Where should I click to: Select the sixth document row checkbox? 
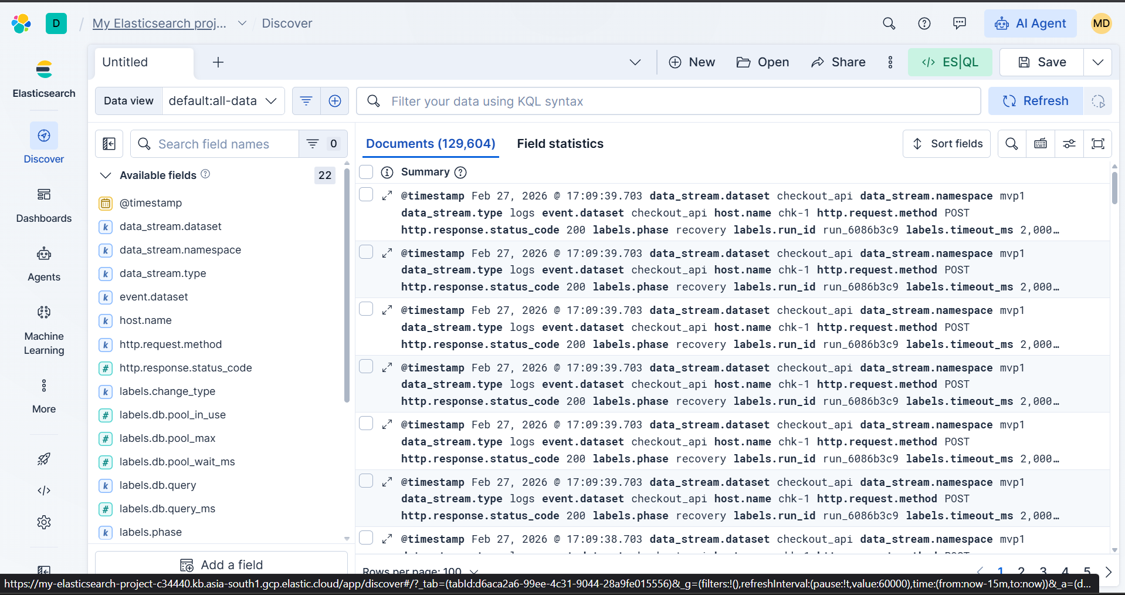click(366, 481)
